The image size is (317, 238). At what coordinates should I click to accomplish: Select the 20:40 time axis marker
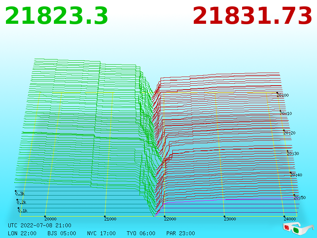pyautogui.click(x=296, y=175)
